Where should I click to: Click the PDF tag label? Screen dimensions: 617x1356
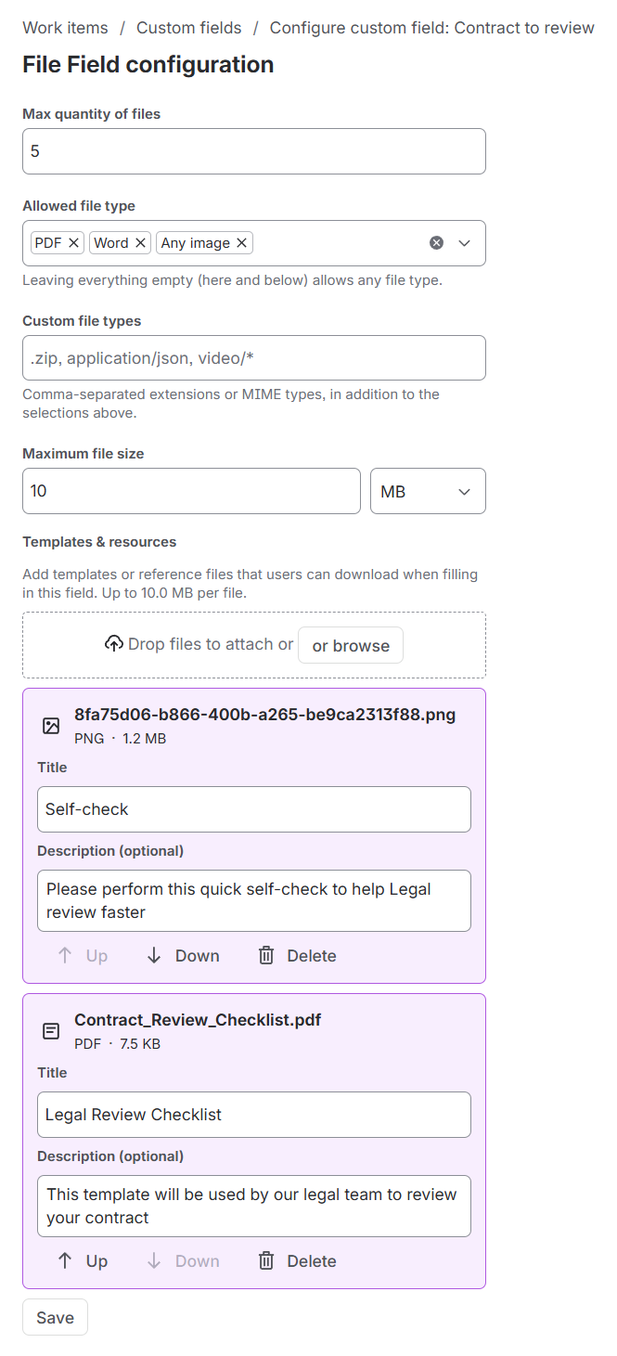(48, 243)
